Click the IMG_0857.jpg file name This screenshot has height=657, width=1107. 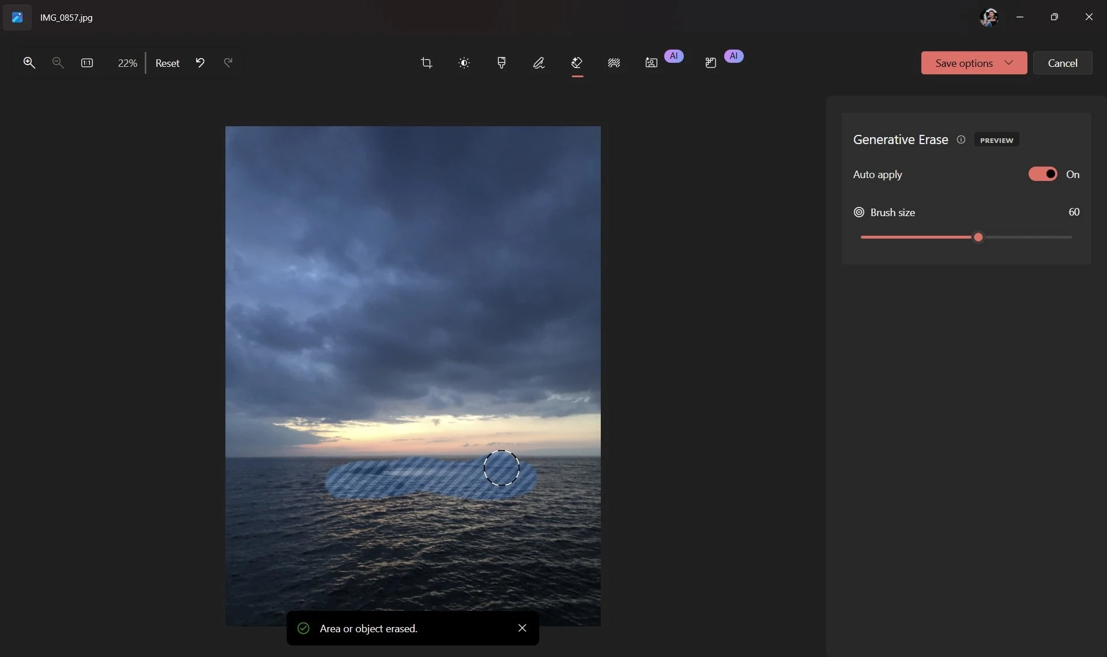(66, 17)
